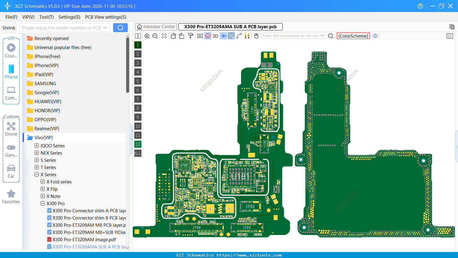This screenshot has height=258, width=458.
Task: Select the mirror flip tool
Action: point(199,36)
